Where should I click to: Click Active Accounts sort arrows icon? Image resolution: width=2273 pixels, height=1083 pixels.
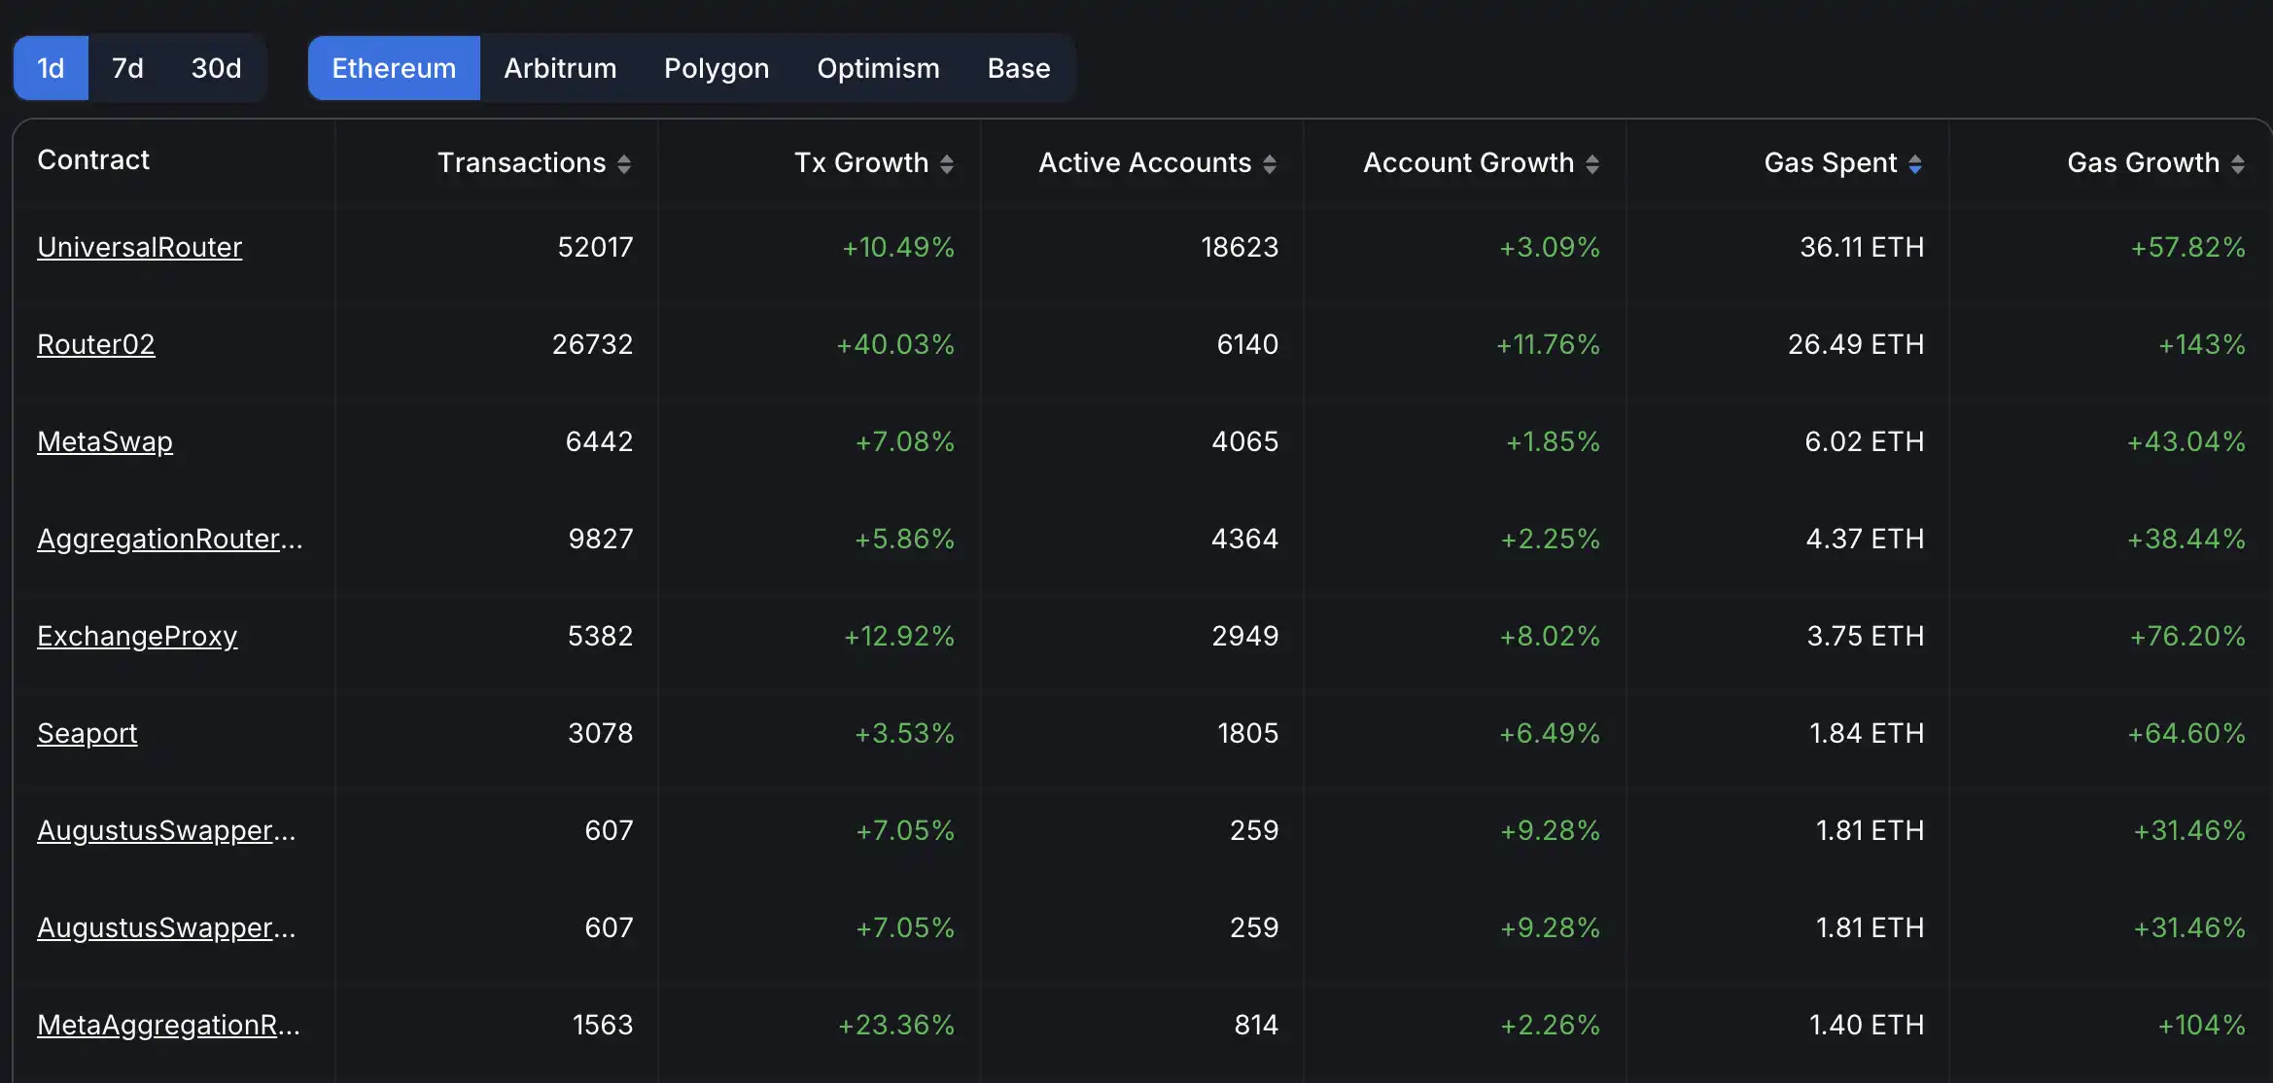[x=1270, y=164]
